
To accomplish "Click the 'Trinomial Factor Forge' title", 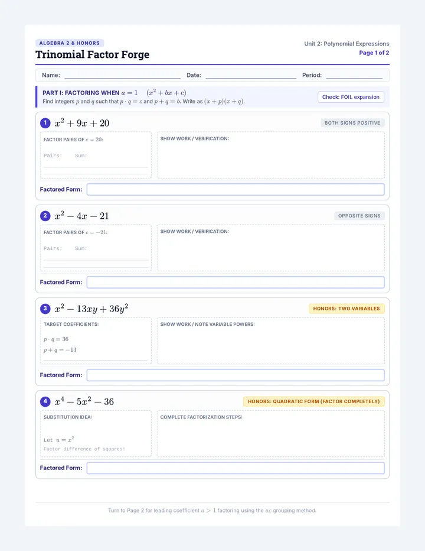I will [92, 54].
